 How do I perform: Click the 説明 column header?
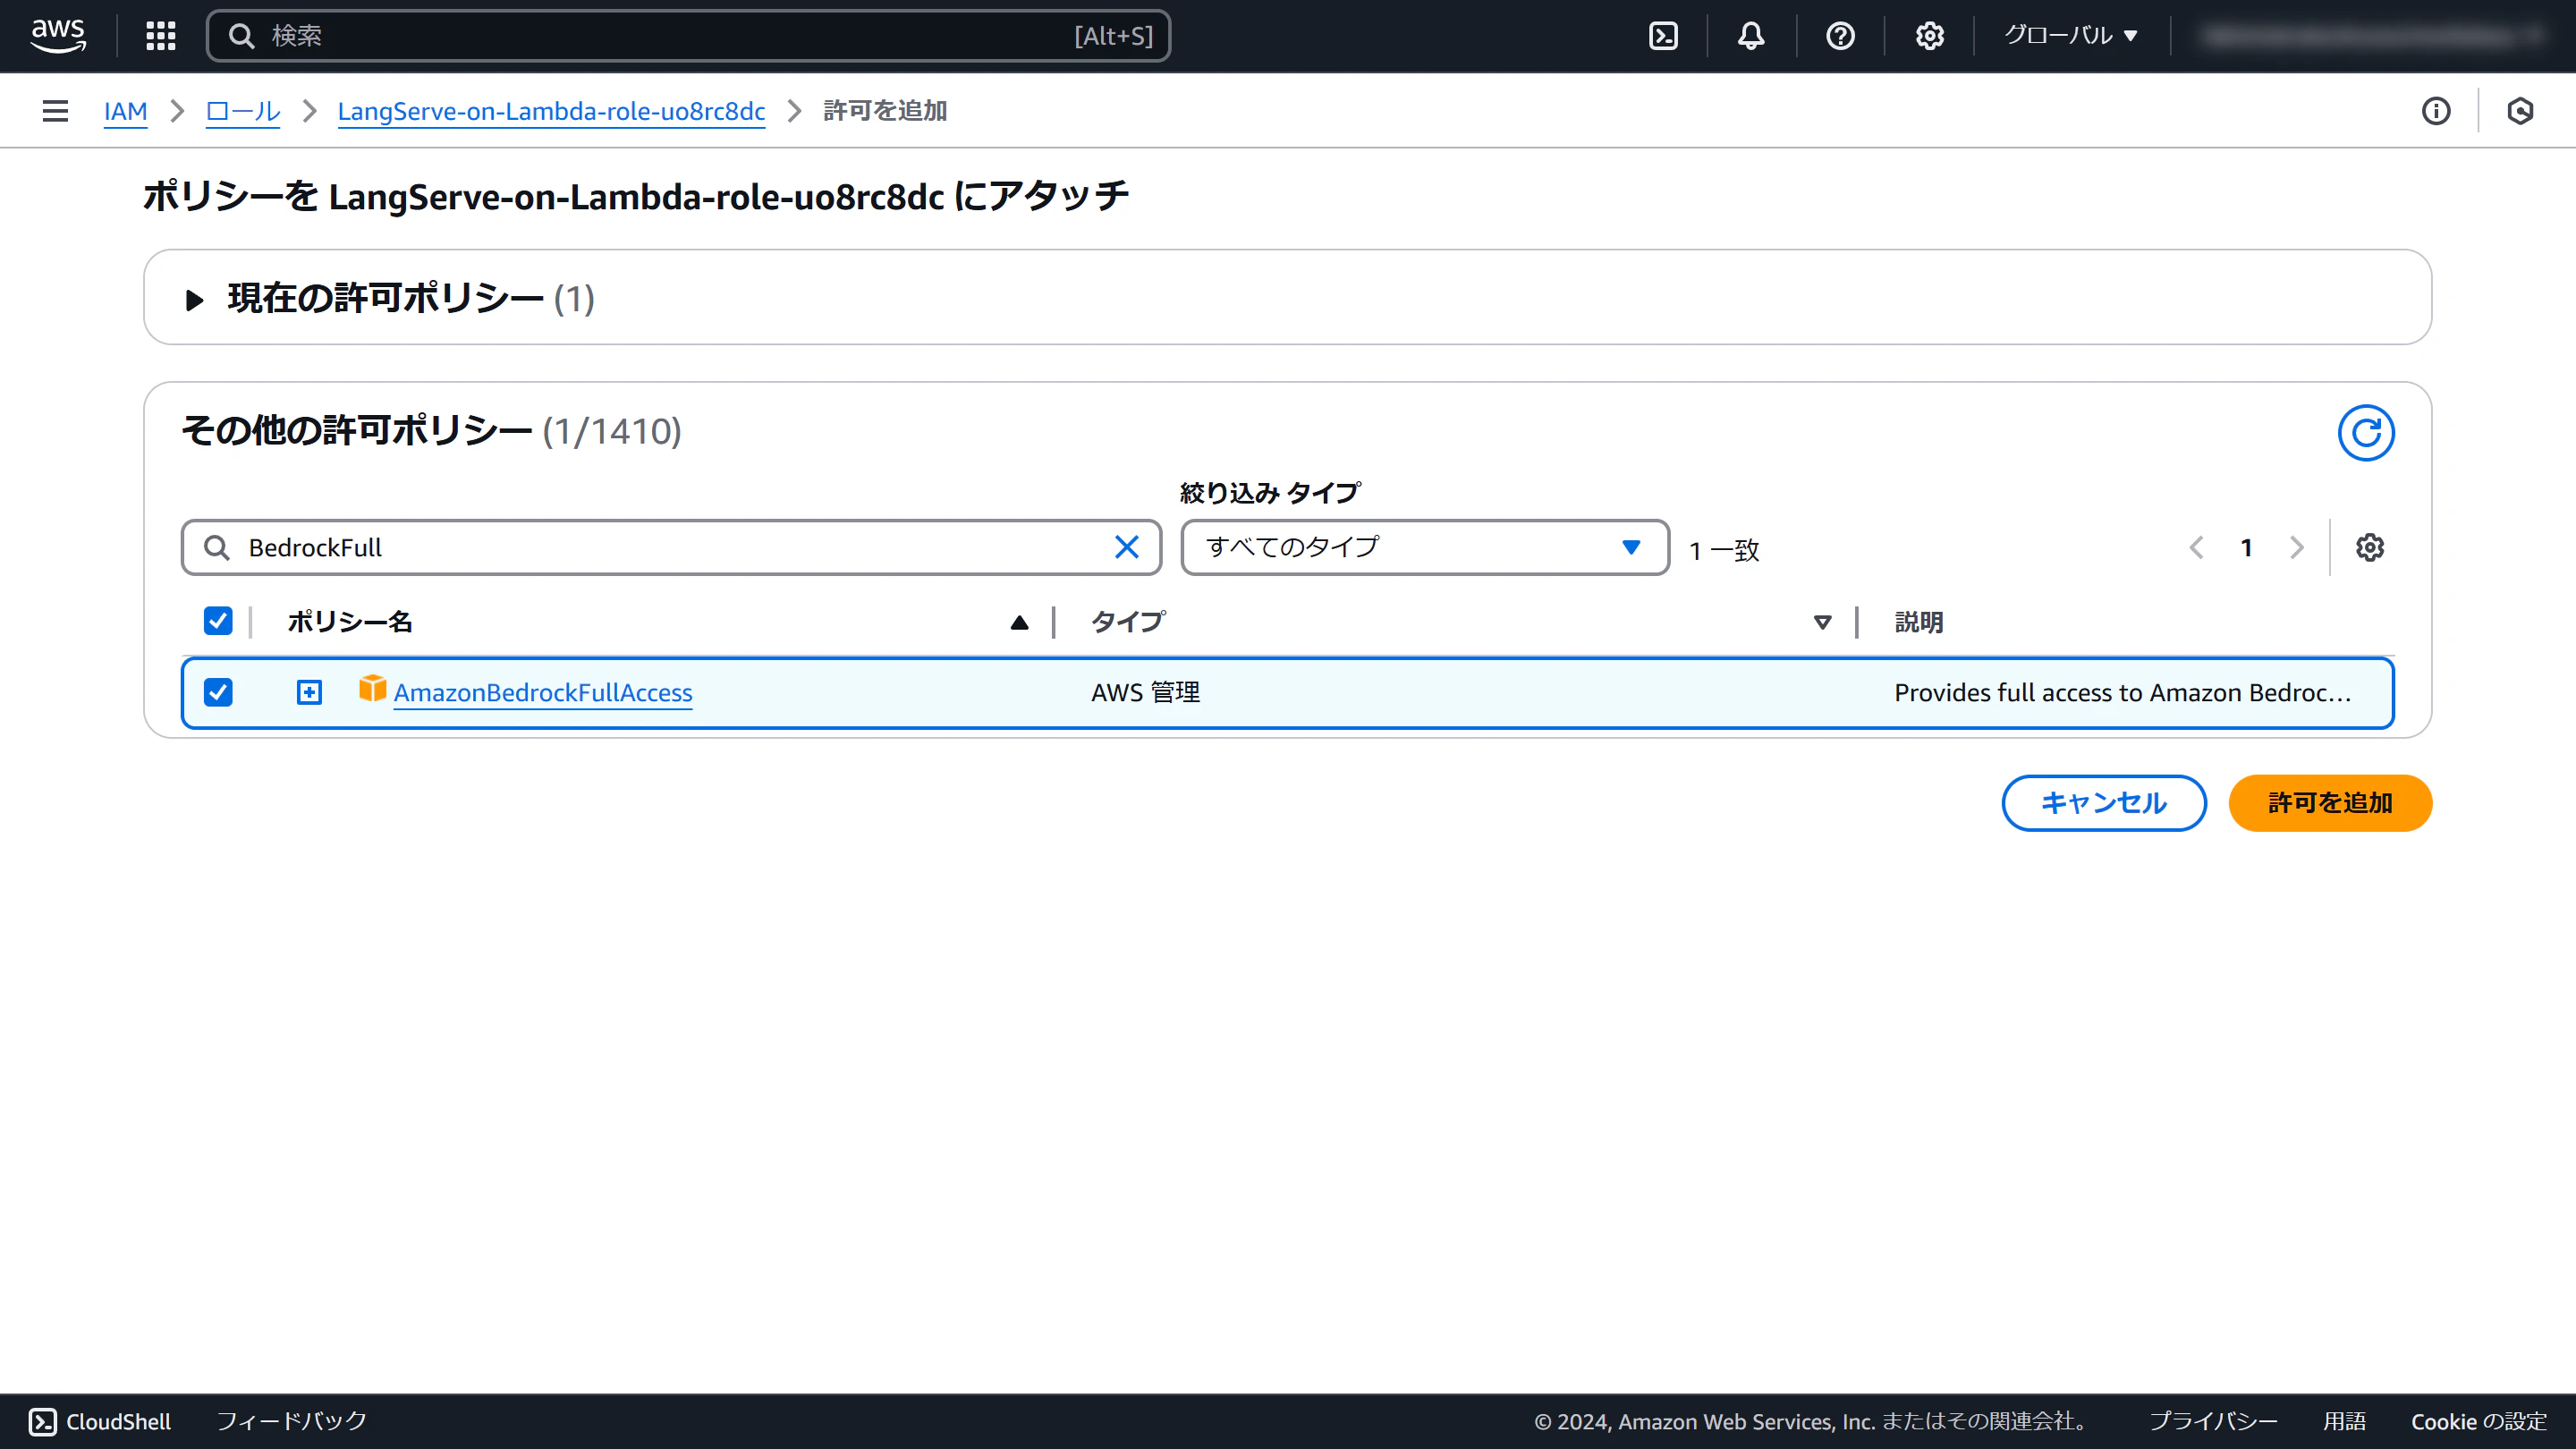(x=1919, y=622)
